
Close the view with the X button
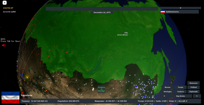click(5, 3)
